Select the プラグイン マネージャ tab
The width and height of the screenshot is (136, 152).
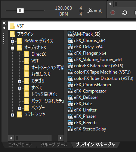click(95, 145)
